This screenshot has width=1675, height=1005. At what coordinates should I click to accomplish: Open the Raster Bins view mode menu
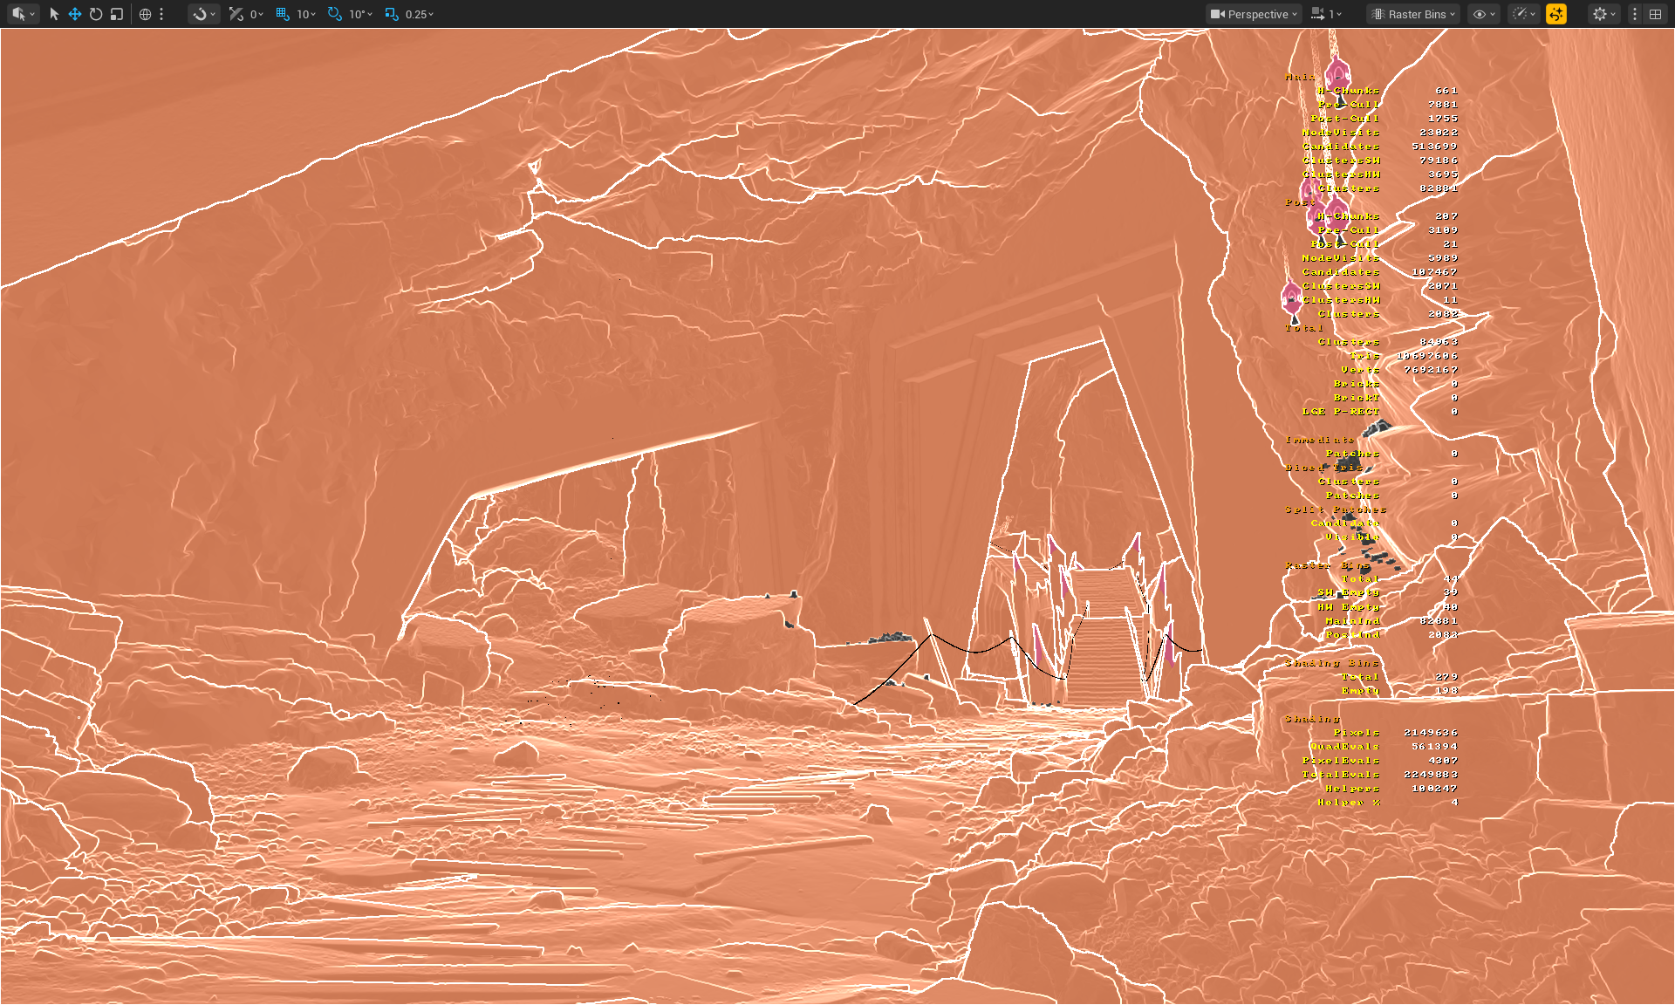tap(1414, 14)
